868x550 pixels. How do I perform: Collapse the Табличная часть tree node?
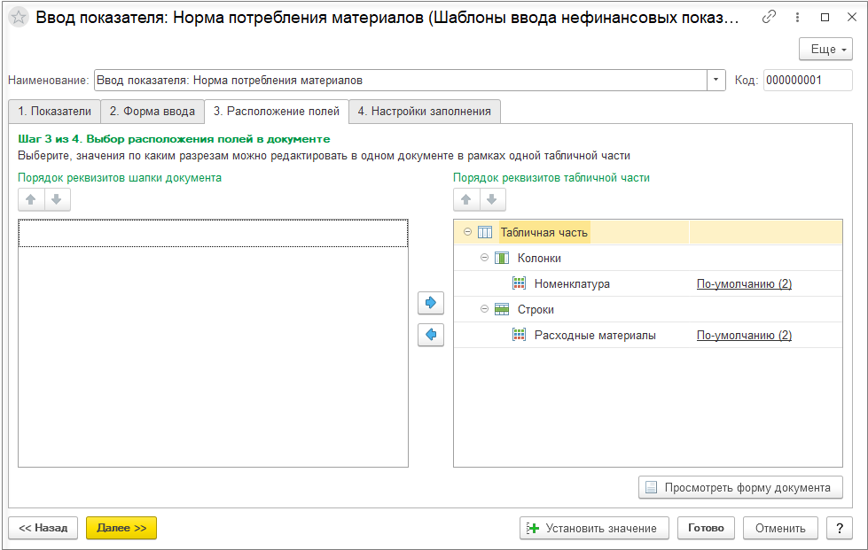click(468, 232)
